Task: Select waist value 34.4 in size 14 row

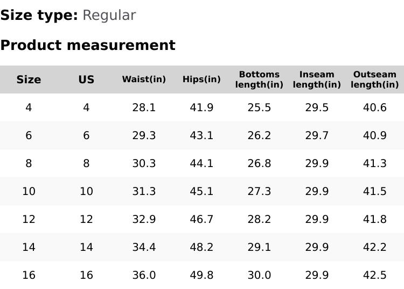Action: 144,247
